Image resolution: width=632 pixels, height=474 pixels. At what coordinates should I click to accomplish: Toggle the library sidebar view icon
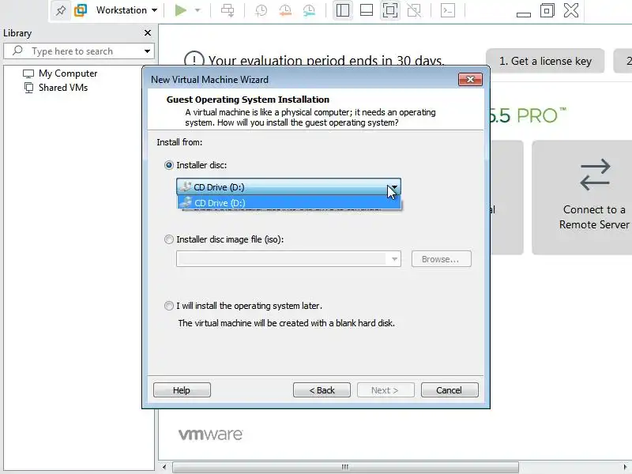click(343, 10)
